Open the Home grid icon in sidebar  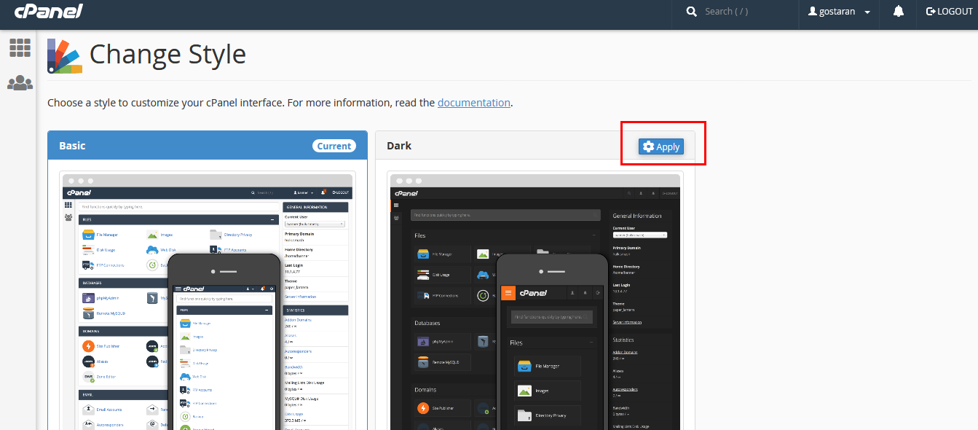point(20,48)
